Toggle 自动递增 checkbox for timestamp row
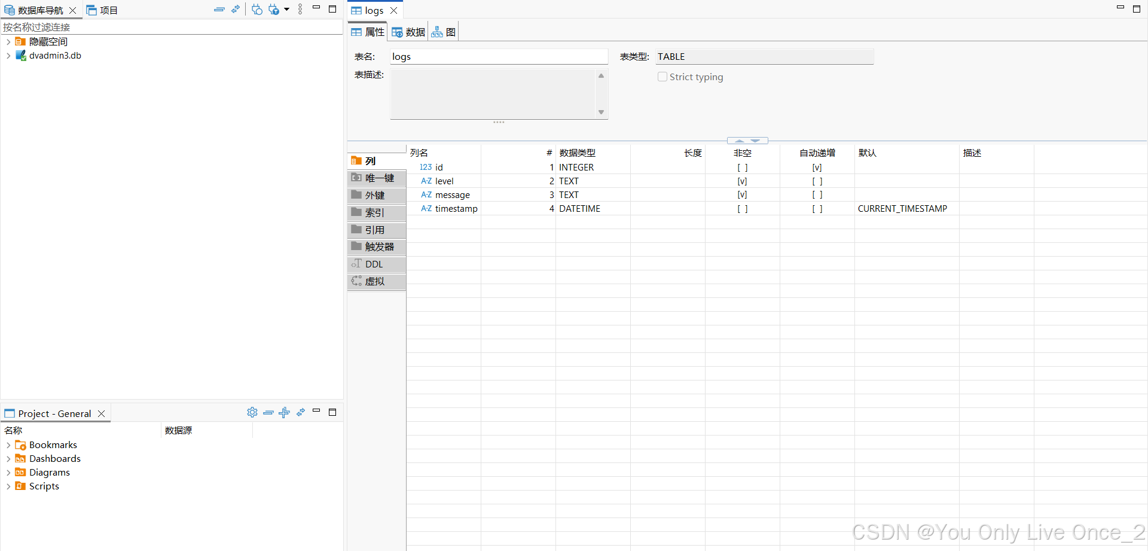Screen dimensions: 1148x551 (817, 209)
